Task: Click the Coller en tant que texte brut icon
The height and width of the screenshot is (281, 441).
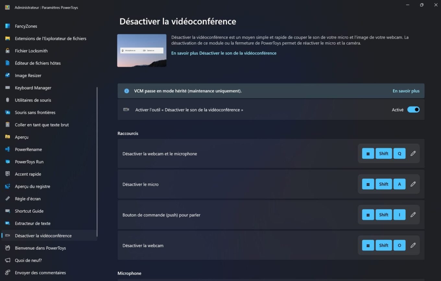Action: [7, 125]
